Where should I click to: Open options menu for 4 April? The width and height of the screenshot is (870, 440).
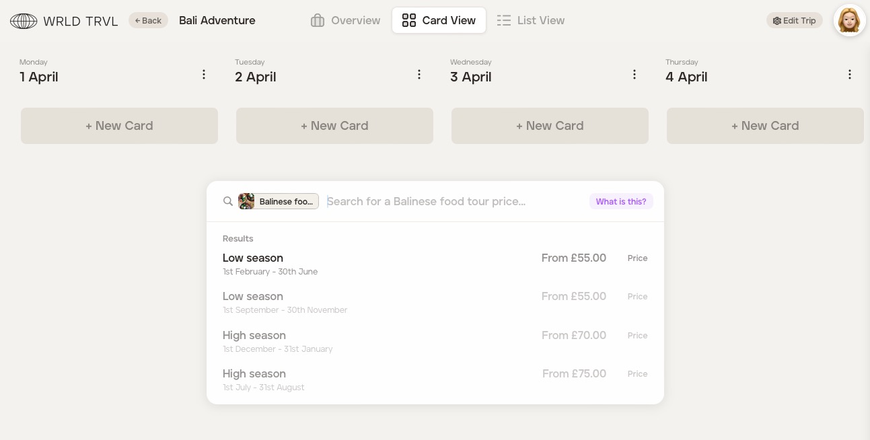pyautogui.click(x=850, y=75)
